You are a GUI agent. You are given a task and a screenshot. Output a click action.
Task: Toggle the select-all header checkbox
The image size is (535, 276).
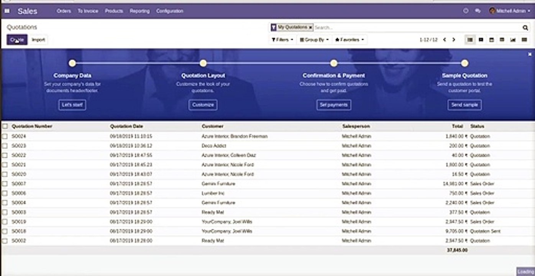[x=5, y=126]
